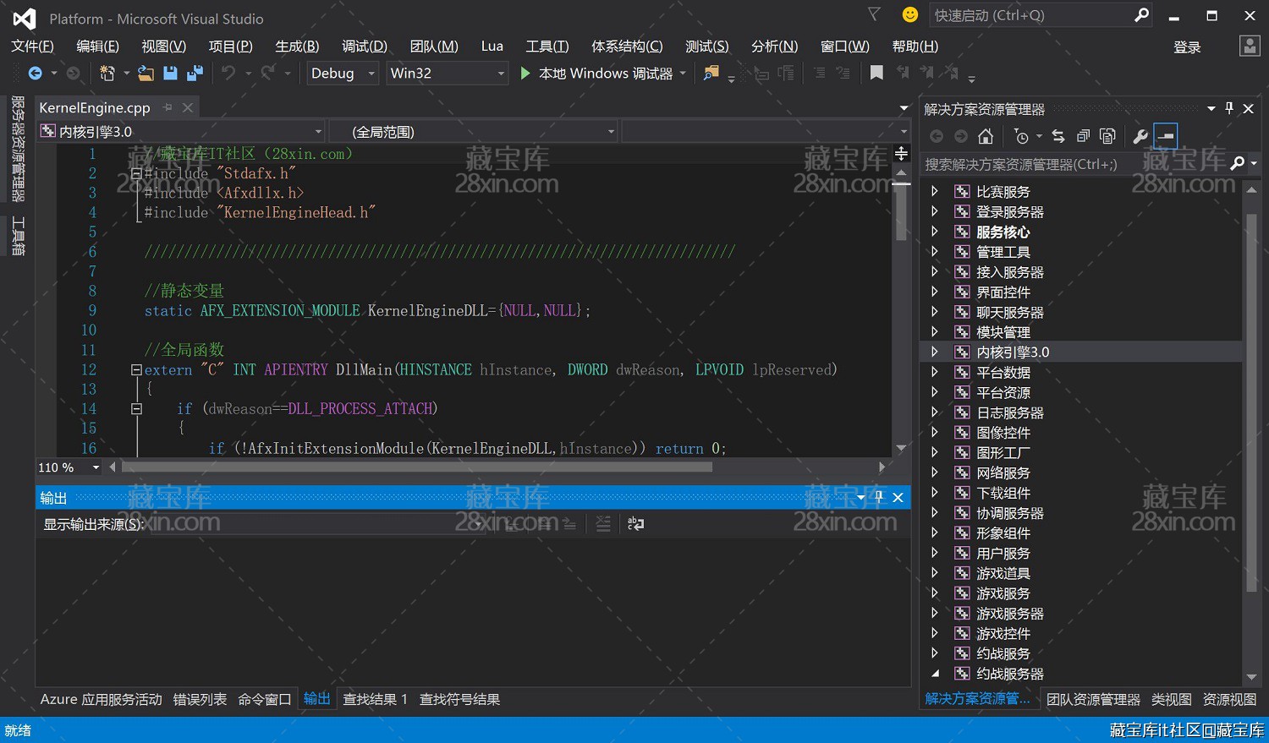Image resolution: width=1269 pixels, height=743 pixels.
Task: Open Properties with the wrench icon
Action: (x=1140, y=136)
